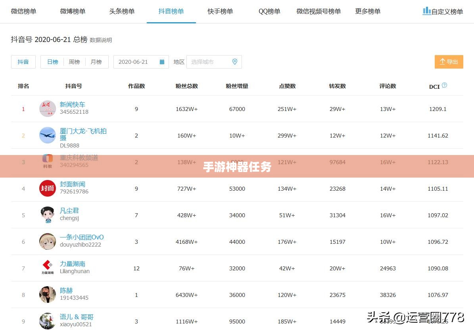Open 一条小团团OvO account link
Screen dimensions: 474x333
[82, 237]
